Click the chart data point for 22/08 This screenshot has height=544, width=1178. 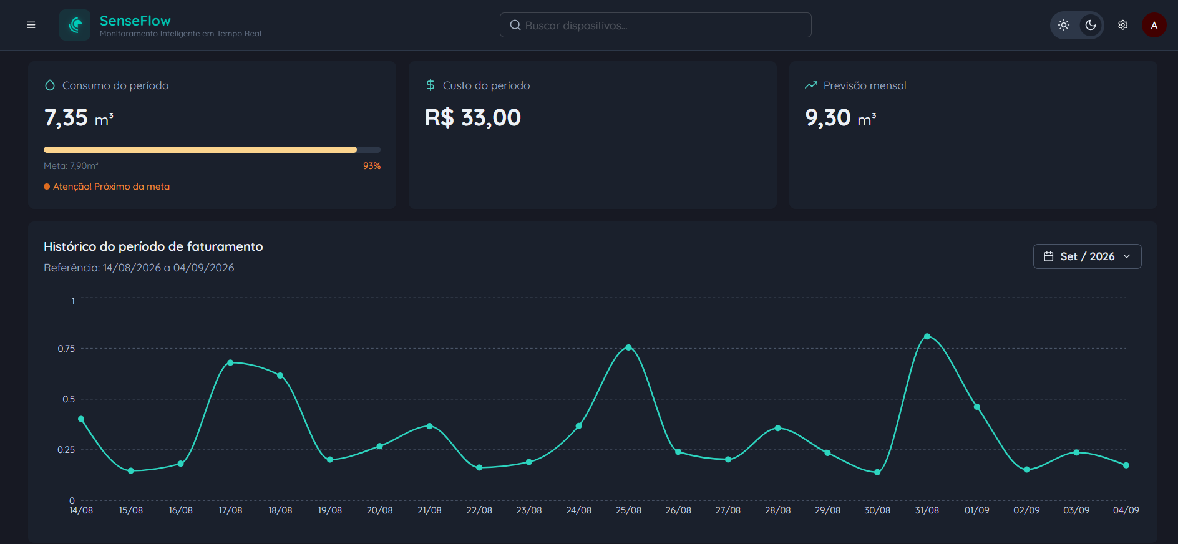tap(479, 468)
